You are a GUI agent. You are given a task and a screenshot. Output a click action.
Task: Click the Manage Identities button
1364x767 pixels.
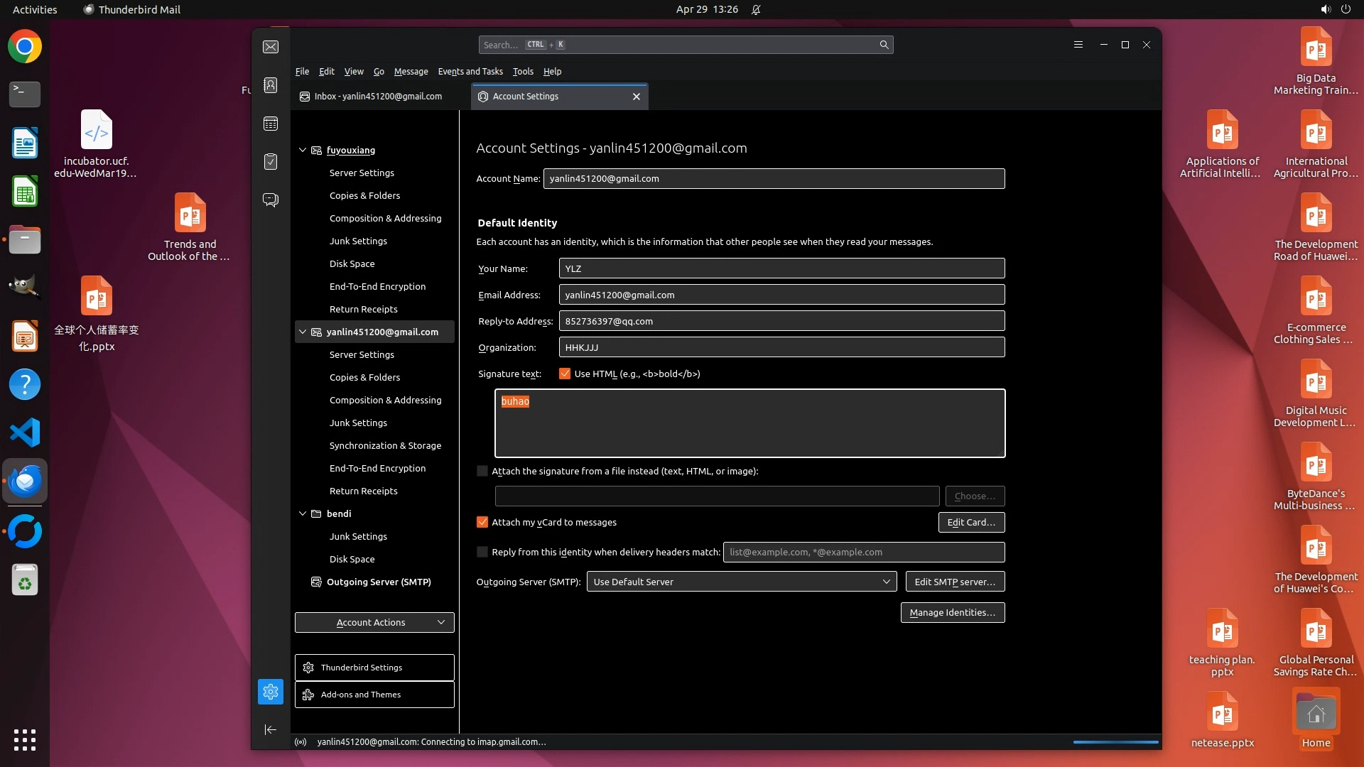pos(952,612)
